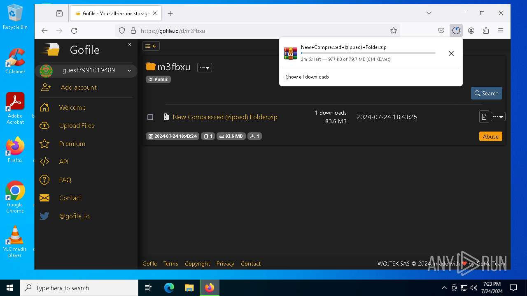Screen dimensions: 527x296
Task: Open the Premium page
Action: pyautogui.click(x=72, y=143)
